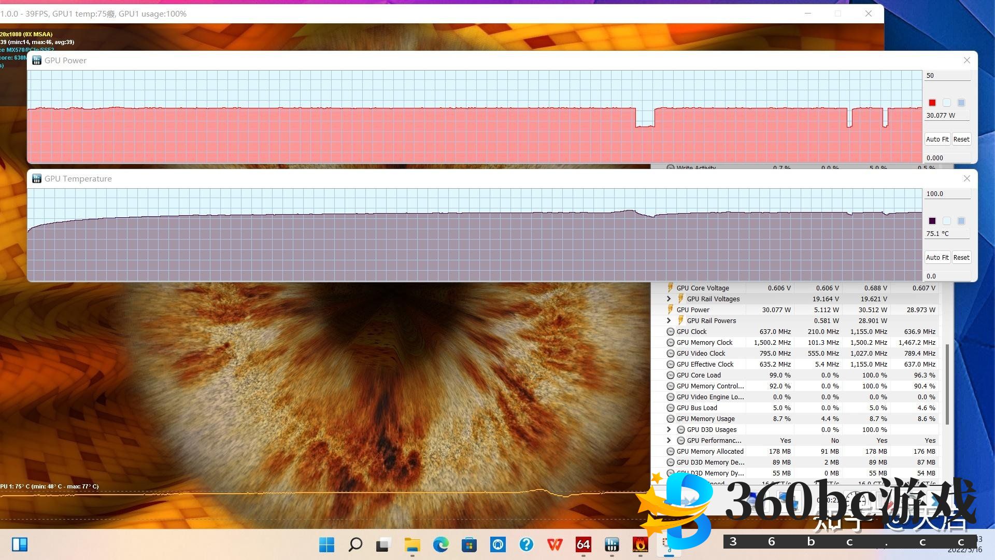
Task: Edit GPU Power graph maximum value field
Action: pyautogui.click(x=947, y=76)
